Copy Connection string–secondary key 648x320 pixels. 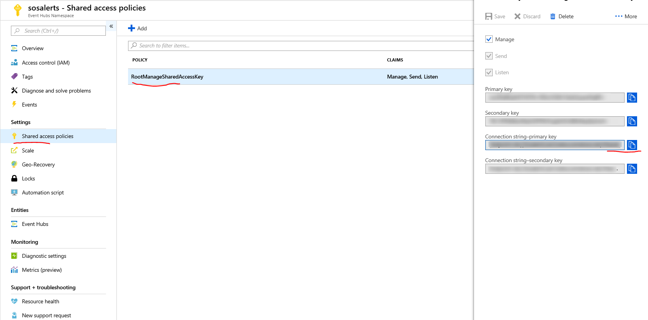pos(632,169)
